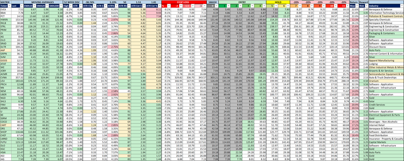Select the Airports & Air Services cell
The image size is (404, 161).
pos(386,71)
